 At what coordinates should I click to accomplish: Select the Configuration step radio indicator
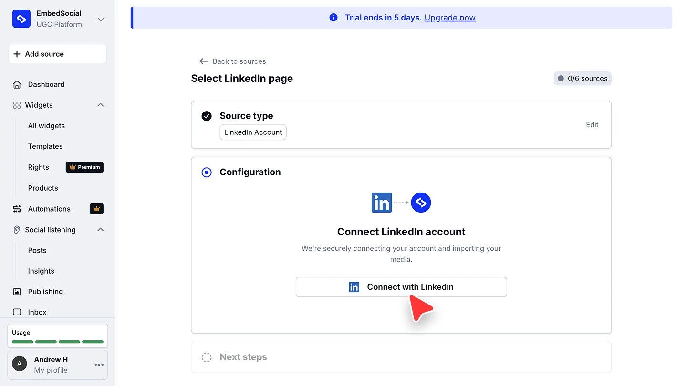(x=207, y=172)
